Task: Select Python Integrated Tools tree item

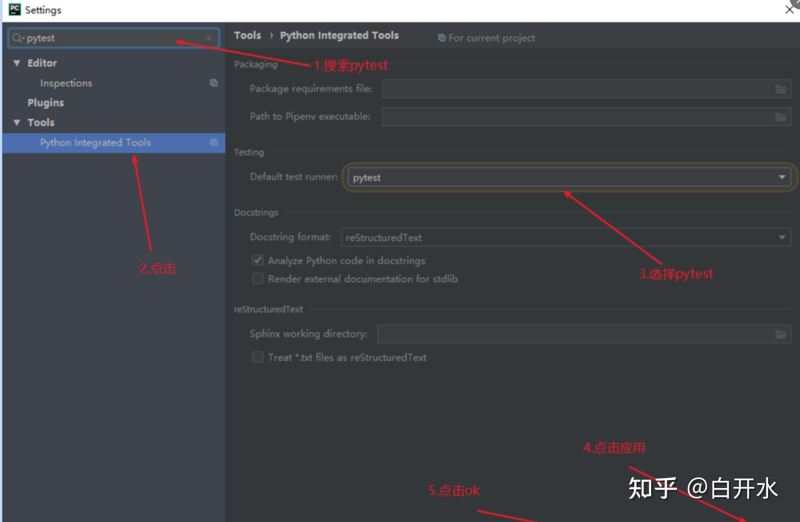Action: pos(113,143)
